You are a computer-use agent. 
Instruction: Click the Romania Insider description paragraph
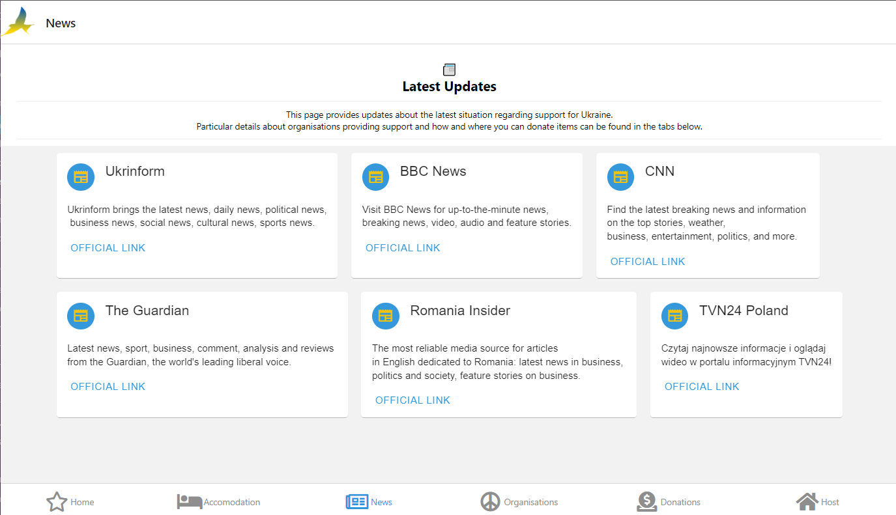pos(497,362)
